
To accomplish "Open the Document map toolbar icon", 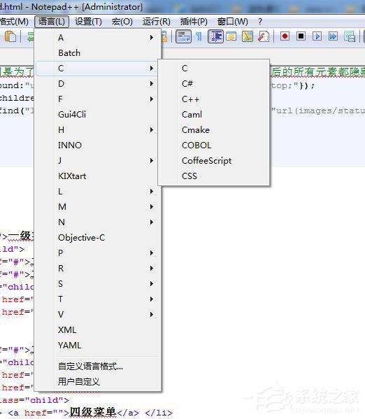I will [248, 36].
